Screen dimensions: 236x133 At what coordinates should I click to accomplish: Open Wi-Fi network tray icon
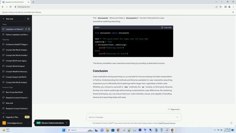pyautogui.click(x=218, y=130)
